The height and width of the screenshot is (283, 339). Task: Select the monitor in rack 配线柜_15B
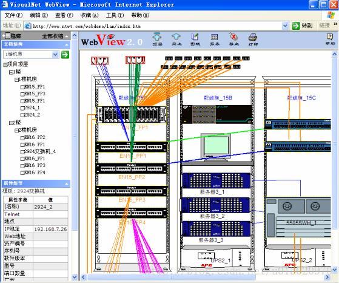pos(215,147)
